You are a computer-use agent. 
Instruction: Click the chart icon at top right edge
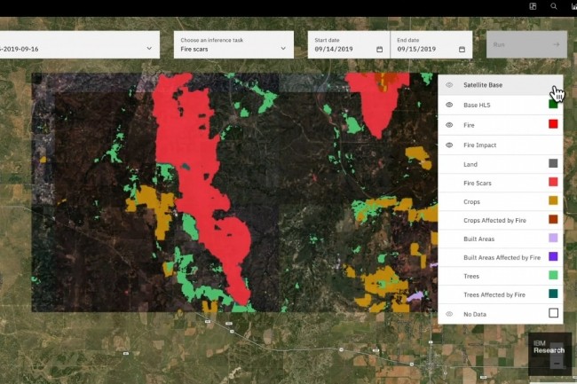(573, 6)
